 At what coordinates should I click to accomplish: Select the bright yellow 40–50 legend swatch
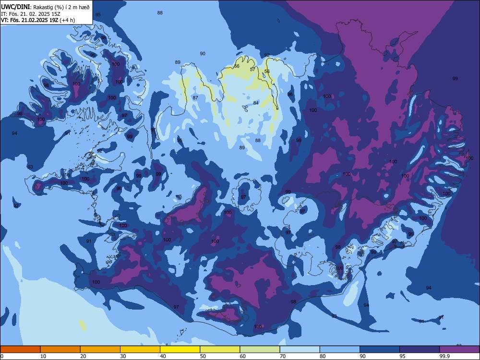[x=180, y=349]
